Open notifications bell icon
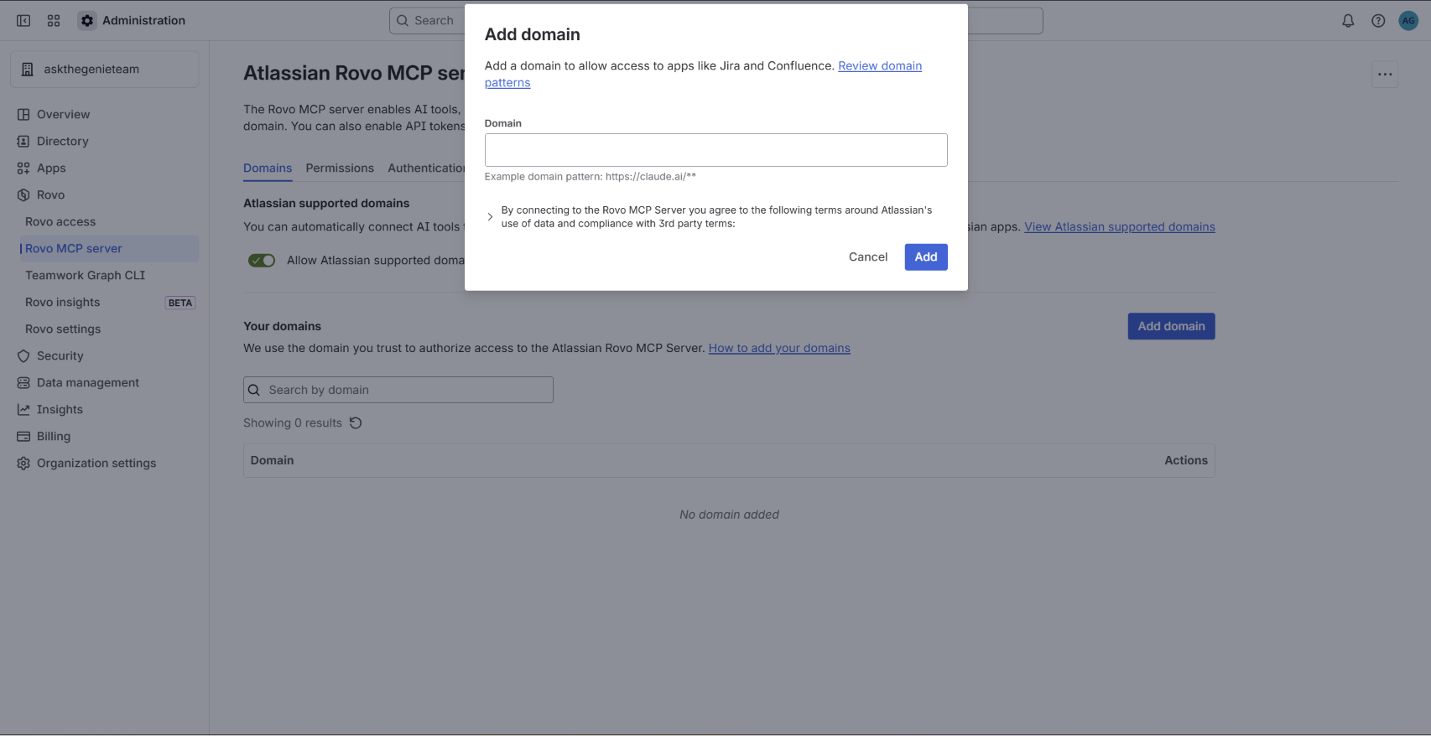Viewport: 1431px width, 736px height. [1348, 21]
